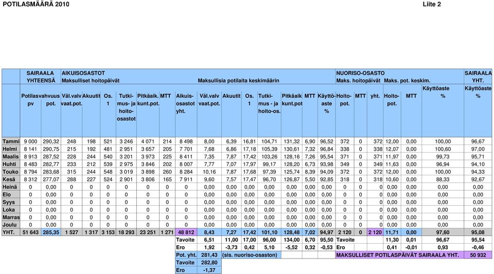
Task: Click the 97,60 usage rate total
Action: click(443, 232)
